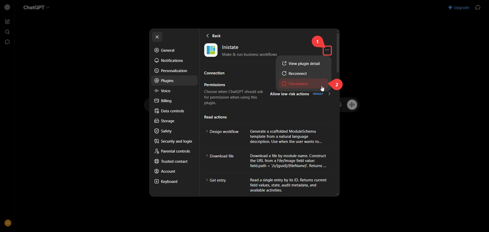Screen dimensions: 489x232
Task: Open Account settings
Action: point(174,171)
